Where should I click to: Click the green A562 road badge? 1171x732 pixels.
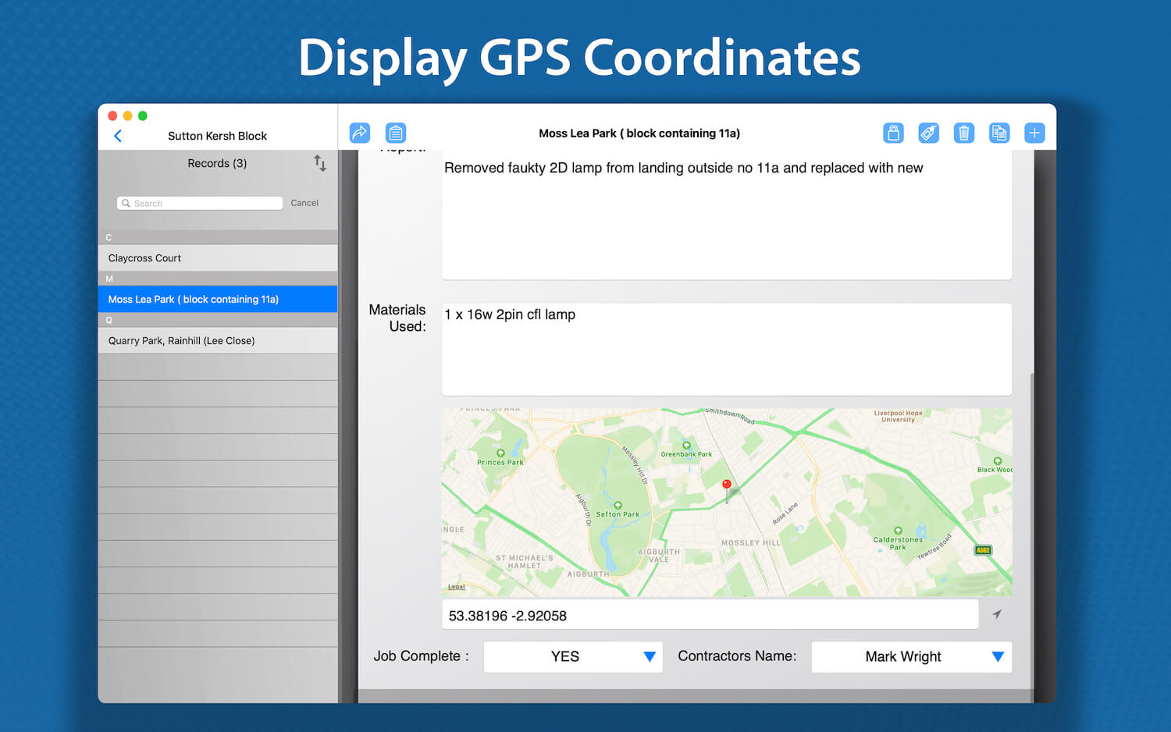point(984,551)
